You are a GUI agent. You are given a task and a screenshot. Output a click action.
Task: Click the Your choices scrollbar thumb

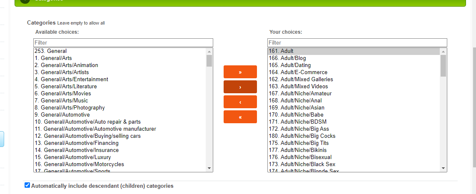click(443, 66)
